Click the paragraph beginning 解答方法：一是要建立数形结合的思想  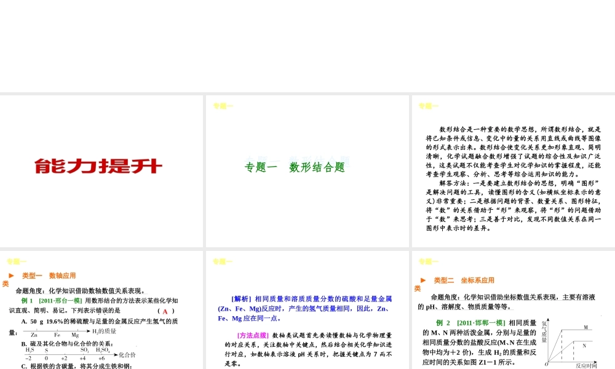(x=514, y=205)
